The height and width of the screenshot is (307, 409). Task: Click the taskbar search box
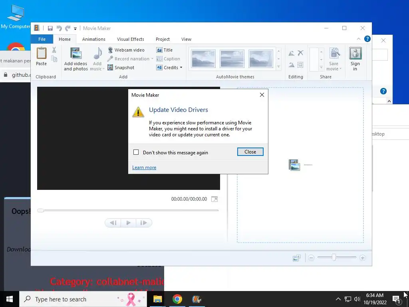(x=83, y=299)
